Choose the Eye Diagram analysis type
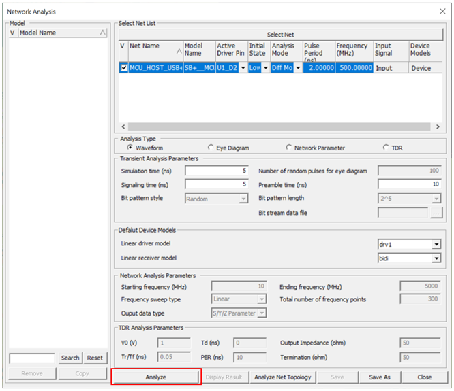The height and width of the screenshot is (391, 454). [210, 147]
